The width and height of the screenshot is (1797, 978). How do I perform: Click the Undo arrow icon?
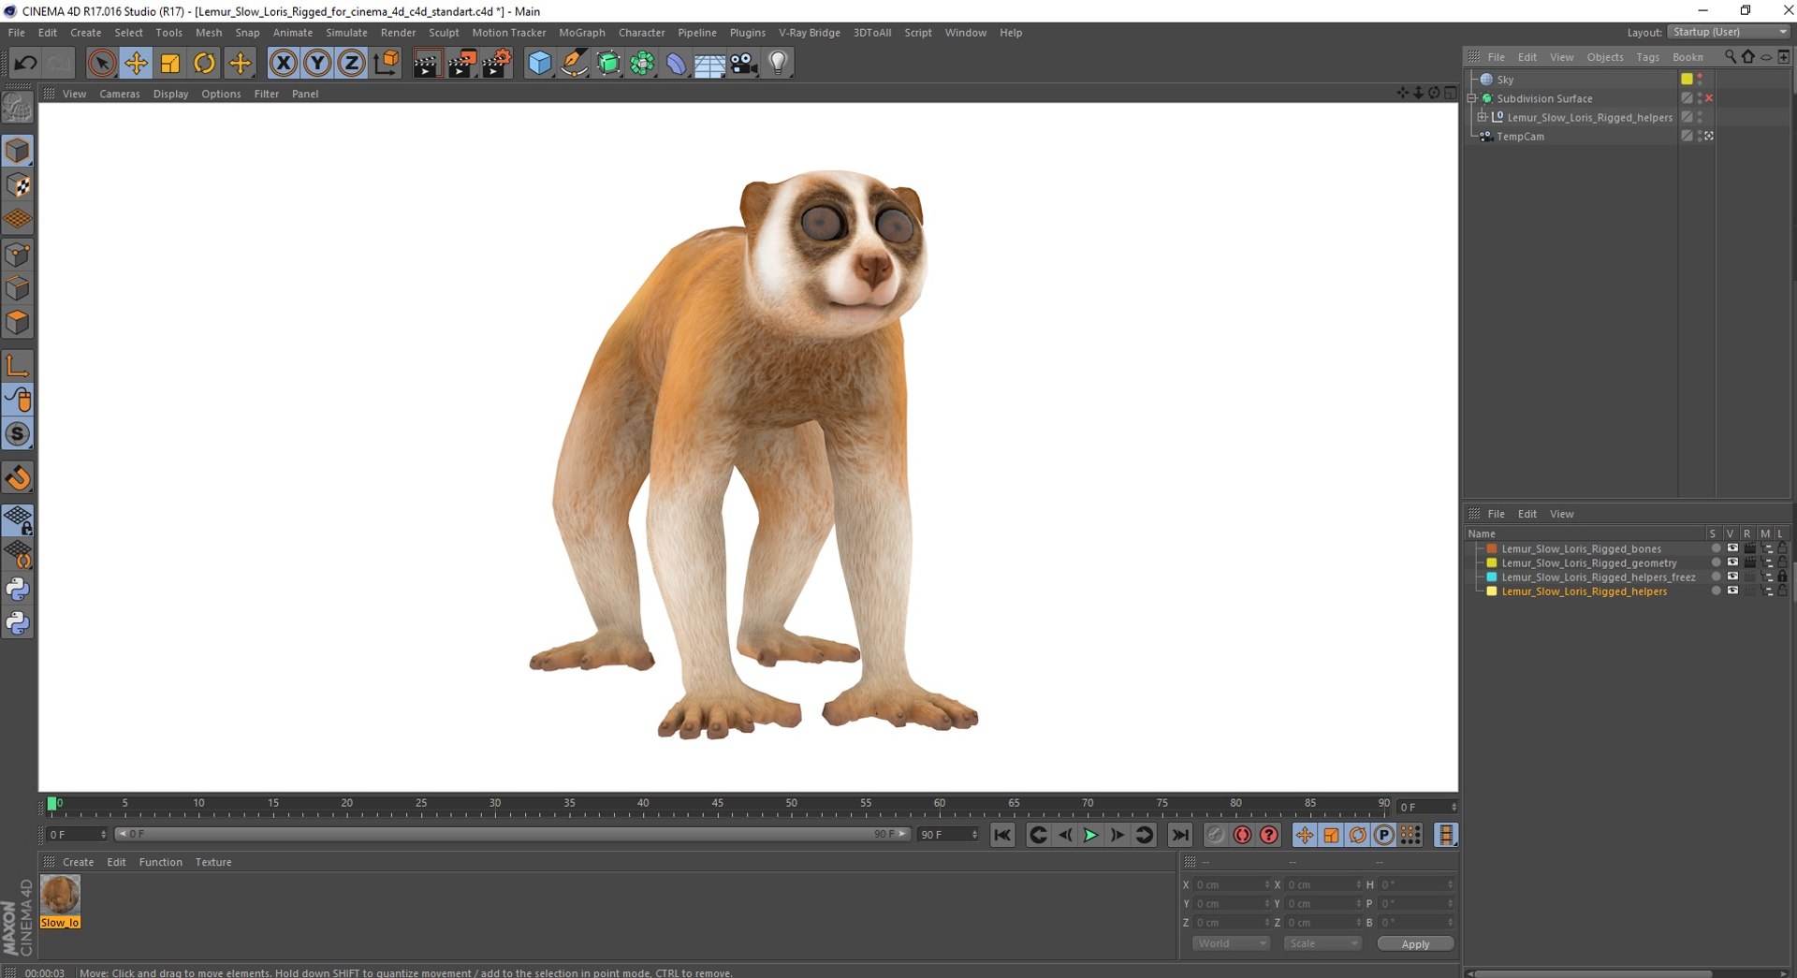(x=25, y=64)
